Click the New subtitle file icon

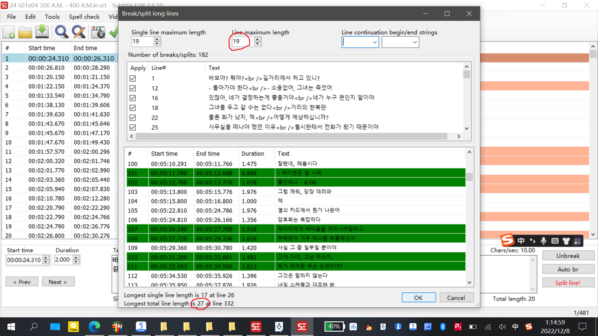click(x=9, y=32)
